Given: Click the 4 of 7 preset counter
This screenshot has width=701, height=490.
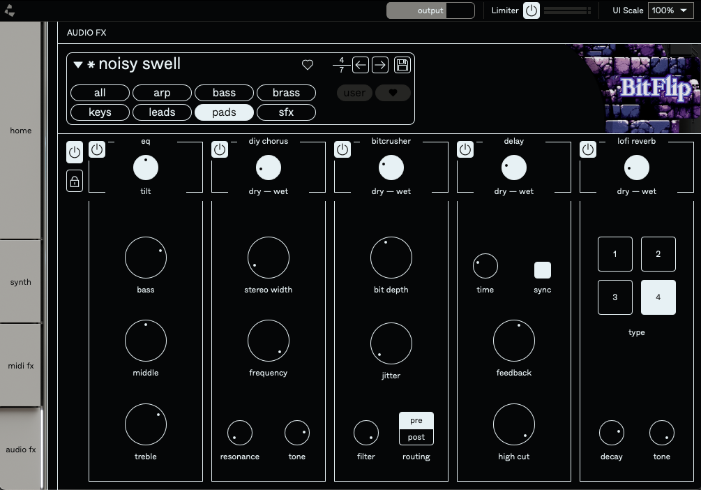Looking at the screenshot, I should 342,65.
